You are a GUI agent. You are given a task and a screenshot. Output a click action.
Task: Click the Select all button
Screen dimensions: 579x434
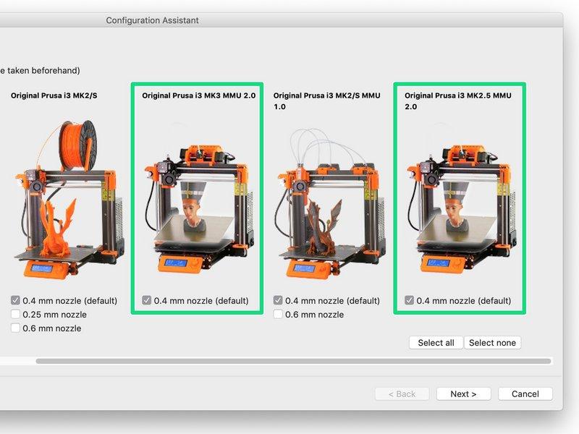[436, 343]
